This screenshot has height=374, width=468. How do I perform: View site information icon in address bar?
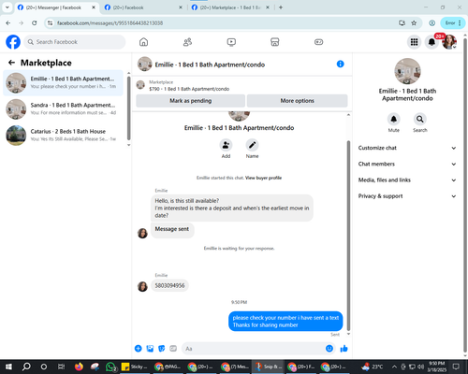pos(50,22)
